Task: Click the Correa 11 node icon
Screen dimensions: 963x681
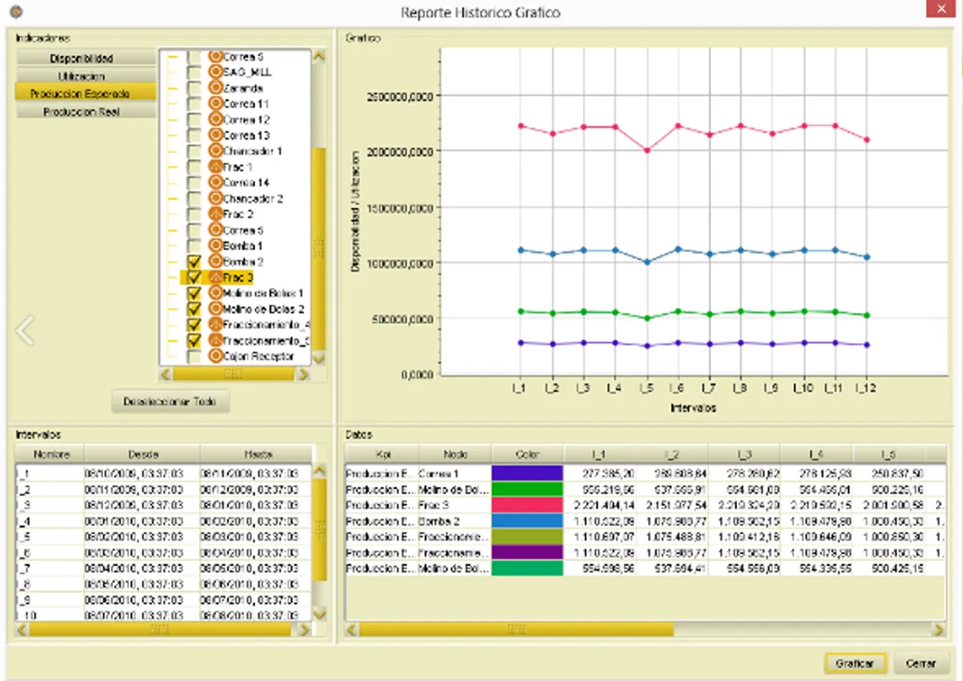Action: pos(215,103)
